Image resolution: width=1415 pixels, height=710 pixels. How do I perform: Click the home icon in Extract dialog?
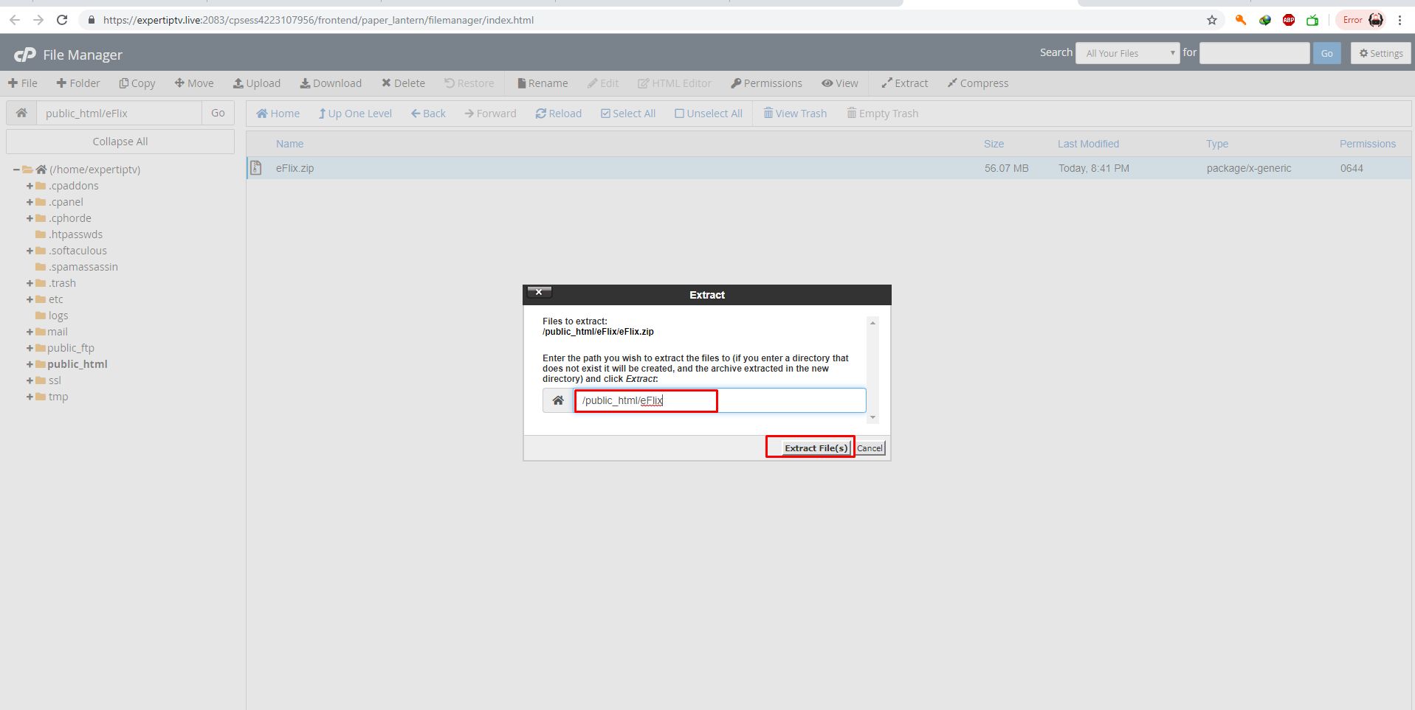coord(558,400)
